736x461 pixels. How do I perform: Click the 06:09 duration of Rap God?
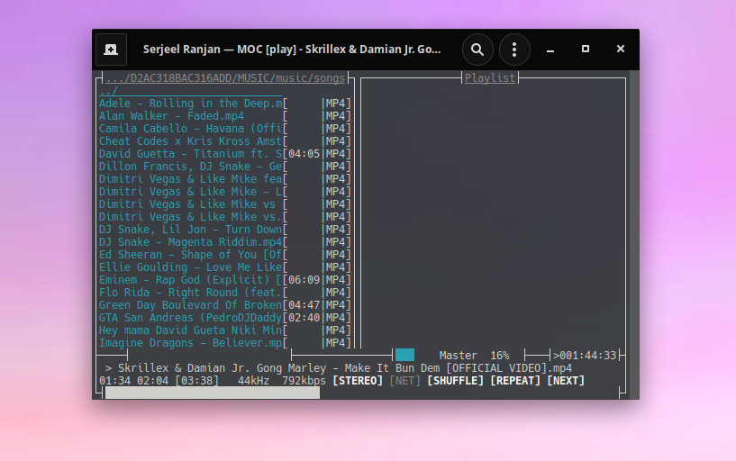tap(304, 280)
